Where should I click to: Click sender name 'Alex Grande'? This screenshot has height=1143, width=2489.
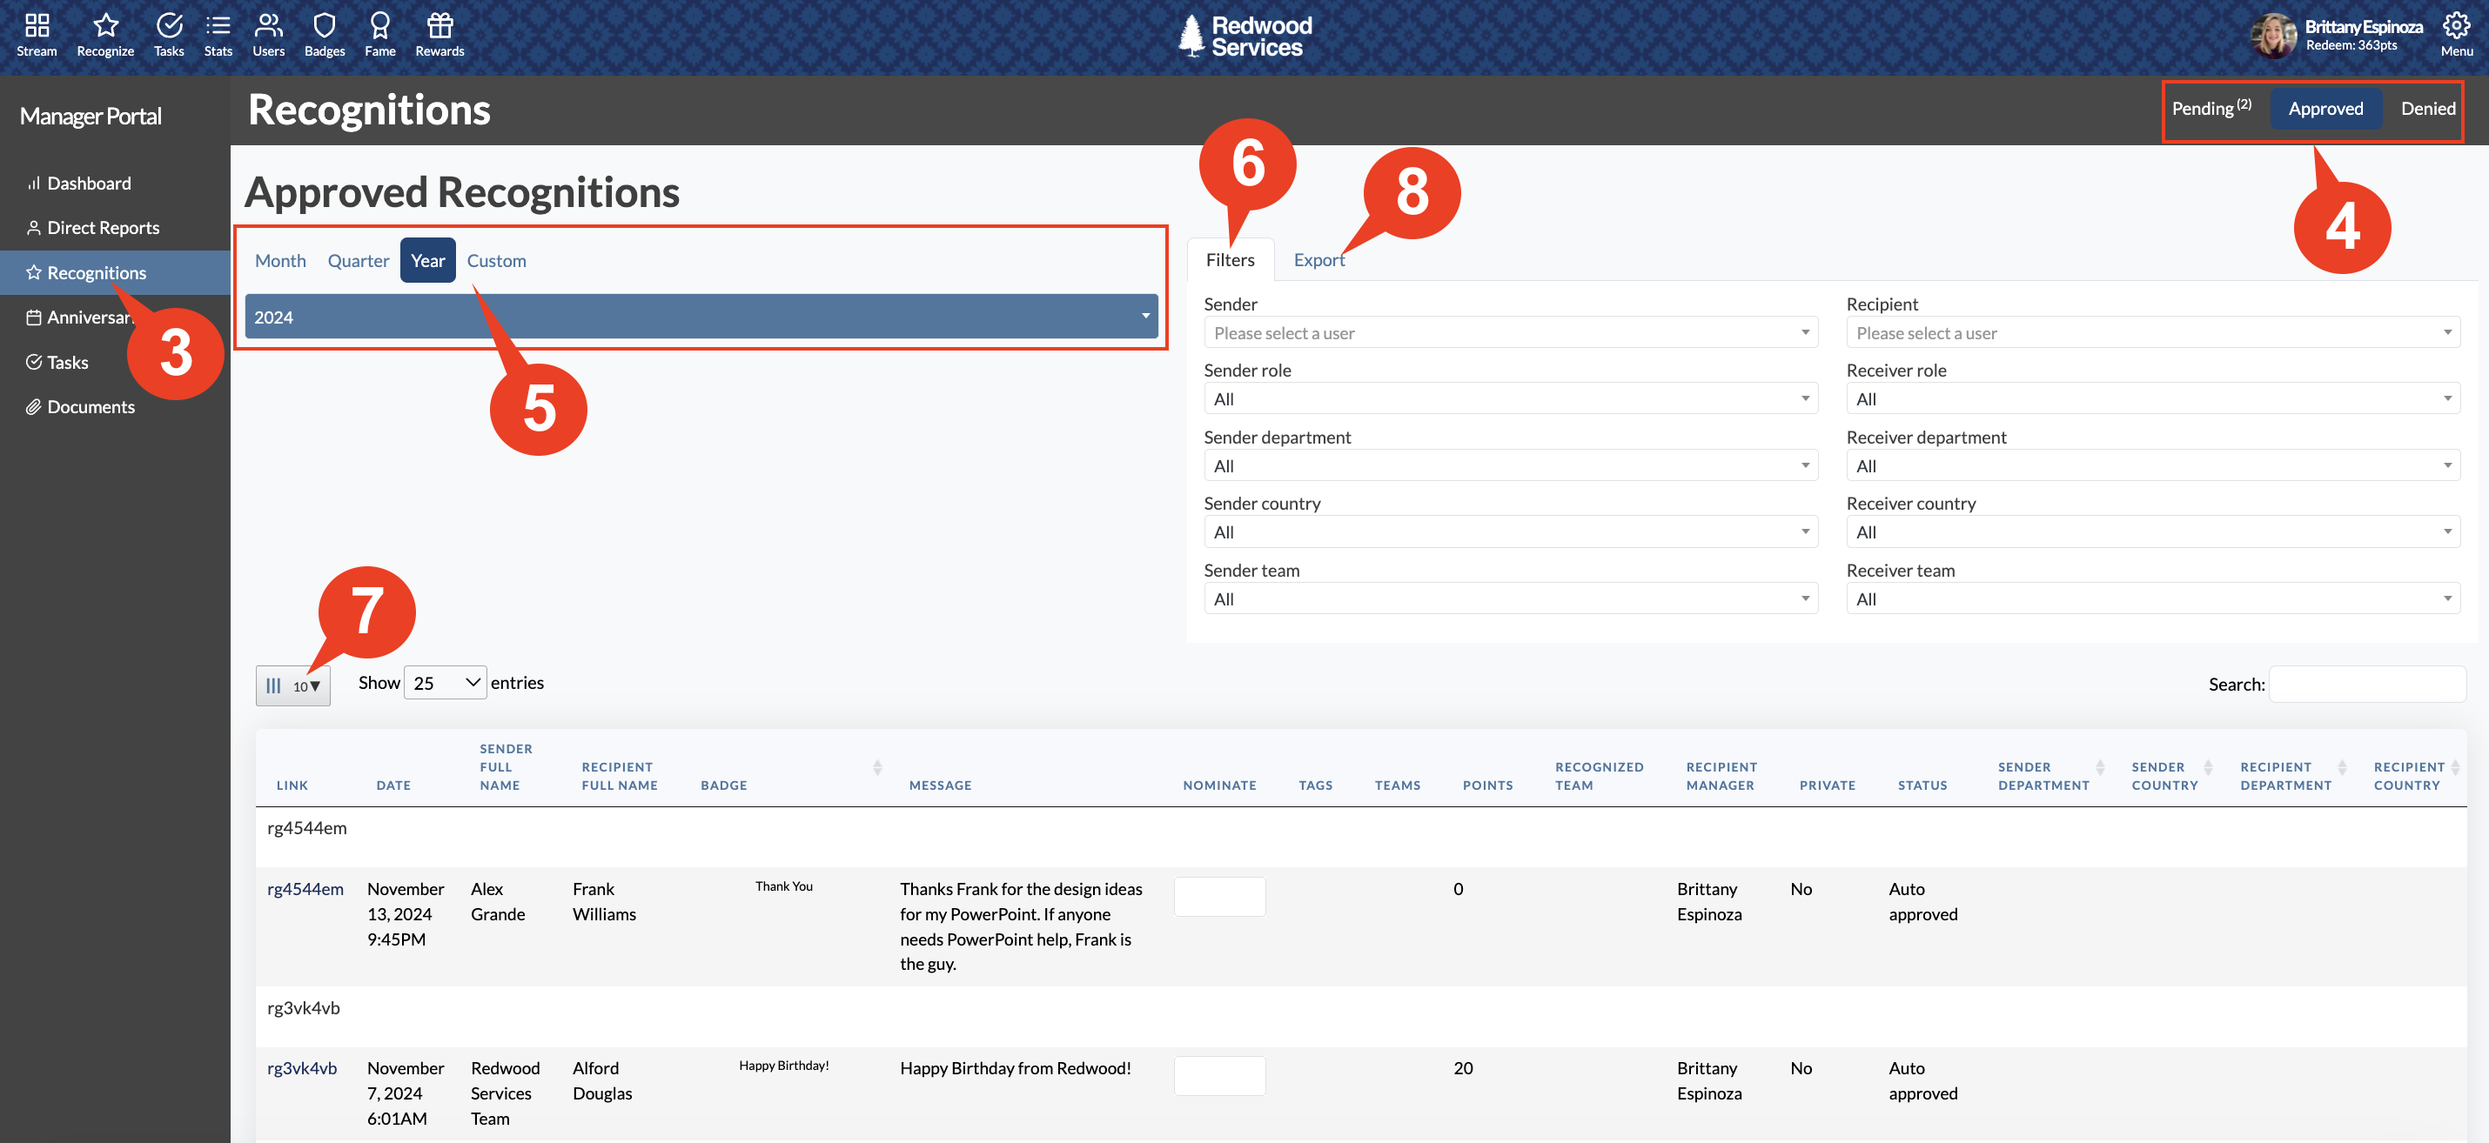point(498,902)
